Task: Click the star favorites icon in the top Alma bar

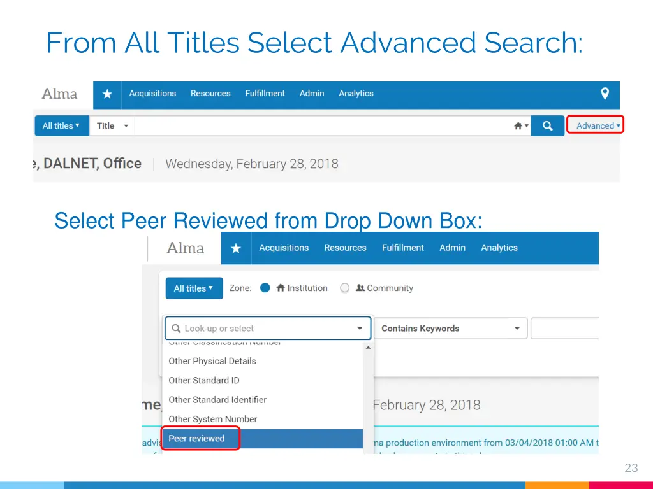Action: (x=107, y=94)
